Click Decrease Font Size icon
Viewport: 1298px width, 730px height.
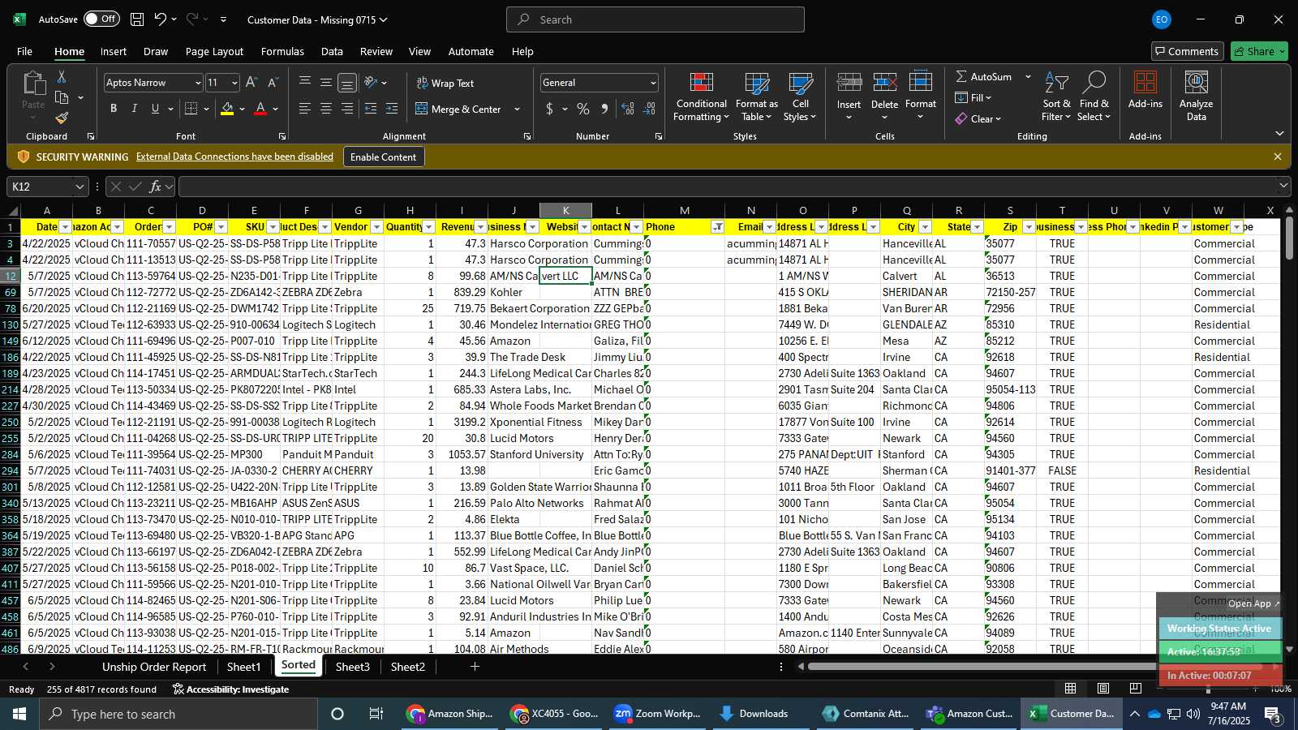click(x=273, y=83)
